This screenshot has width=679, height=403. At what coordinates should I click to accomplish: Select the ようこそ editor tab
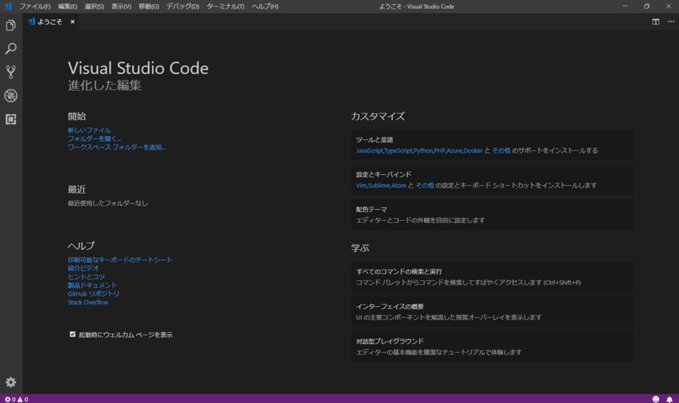[x=50, y=22]
